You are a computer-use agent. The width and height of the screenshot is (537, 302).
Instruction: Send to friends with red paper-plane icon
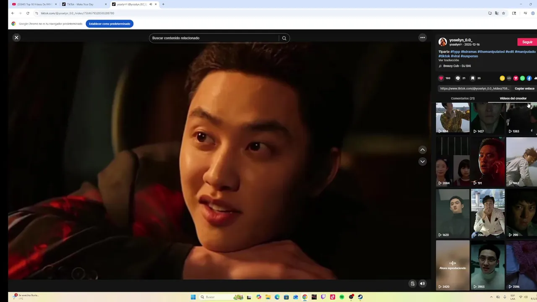click(x=516, y=78)
